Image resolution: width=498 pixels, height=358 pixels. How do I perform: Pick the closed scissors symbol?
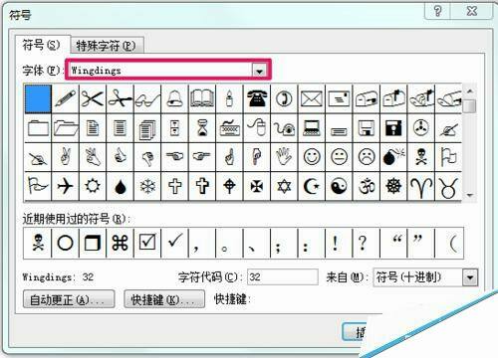93,98
